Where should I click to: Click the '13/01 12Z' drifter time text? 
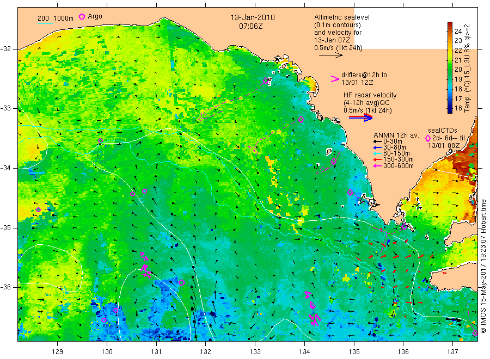tap(357, 83)
